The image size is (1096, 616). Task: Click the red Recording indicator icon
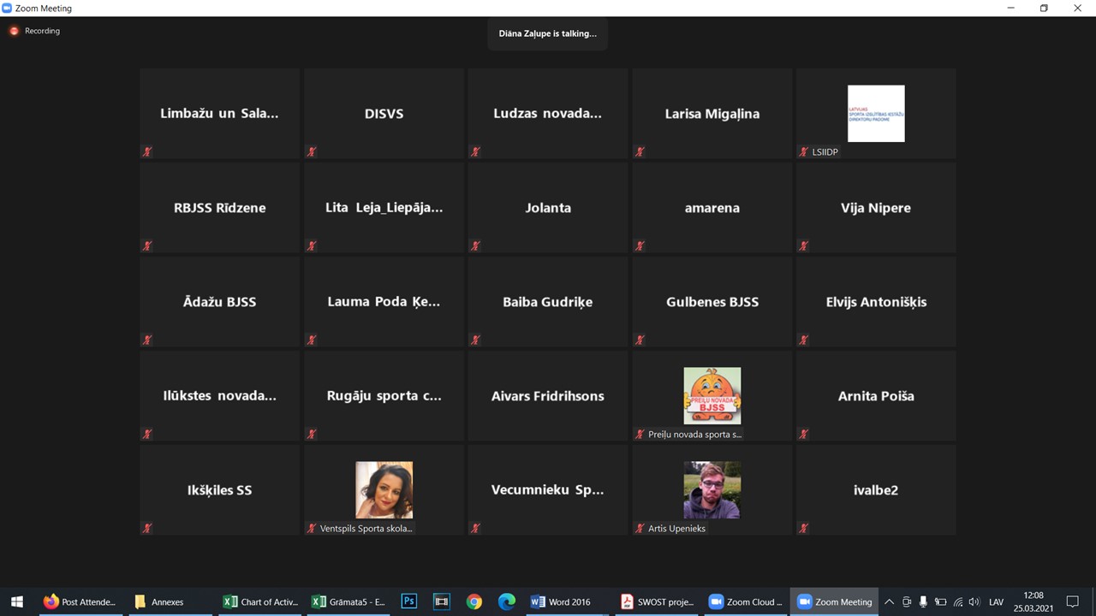14,31
